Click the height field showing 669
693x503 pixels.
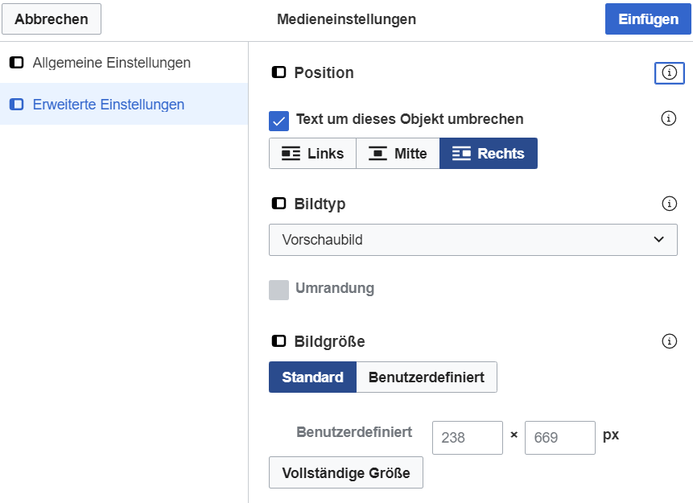pyautogui.click(x=560, y=438)
